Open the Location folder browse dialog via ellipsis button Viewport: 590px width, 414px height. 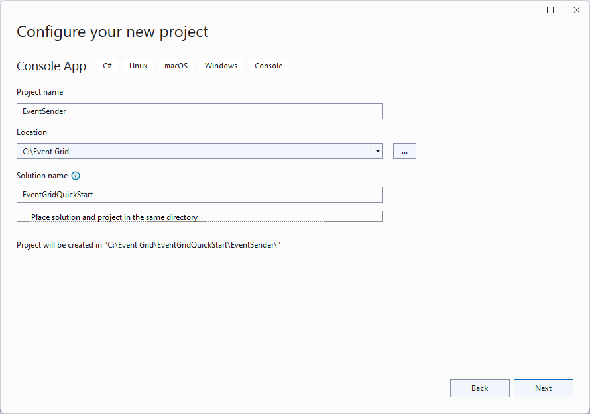pyautogui.click(x=404, y=151)
